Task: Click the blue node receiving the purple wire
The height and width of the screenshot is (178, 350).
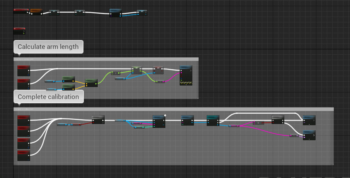Action: [x=309, y=135]
